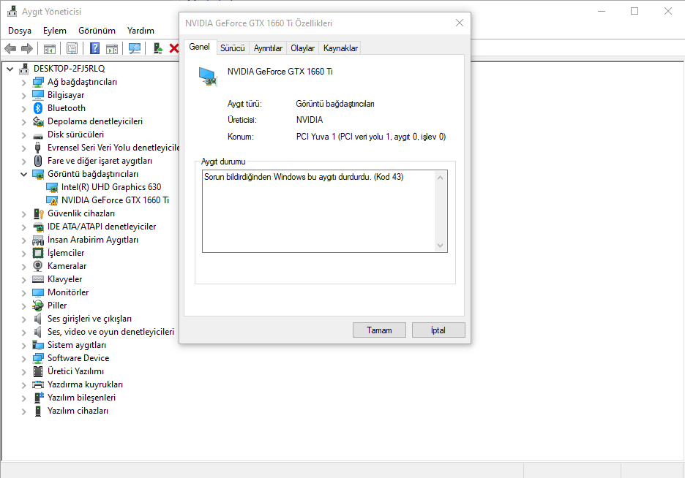This screenshot has width=685, height=478.
Task: Click the Monitörler display icon
Action: pos(38,292)
